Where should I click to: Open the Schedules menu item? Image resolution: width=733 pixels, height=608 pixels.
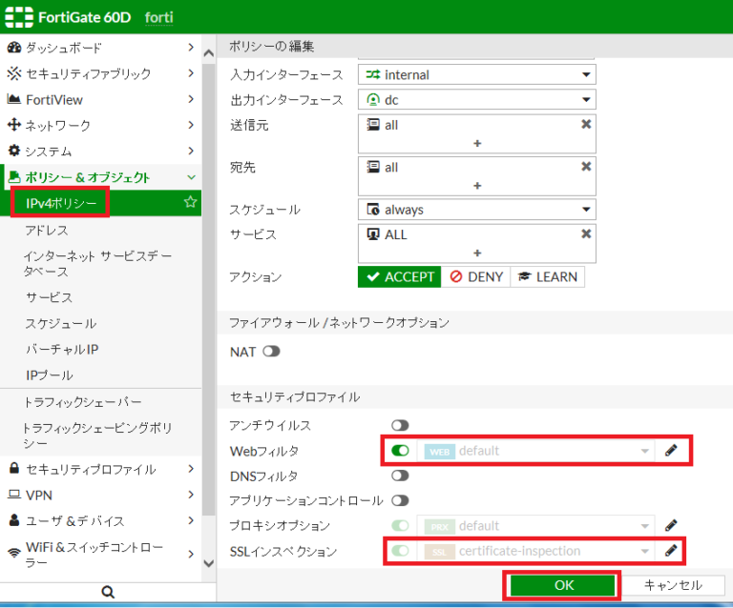[x=61, y=323]
